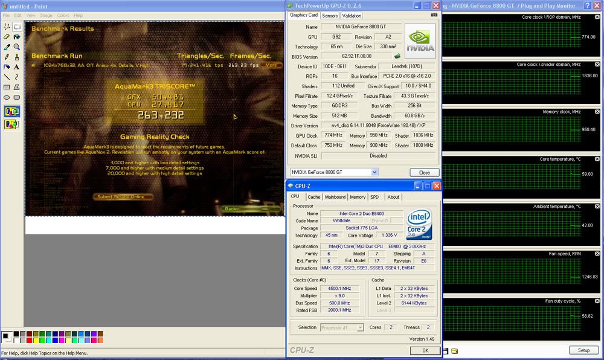
Task: Switch to the Sensors tab in GPU-Z
Action: [330, 16]
